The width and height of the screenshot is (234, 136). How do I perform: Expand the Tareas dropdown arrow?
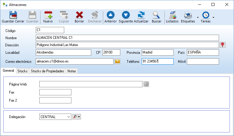(213, 18)
